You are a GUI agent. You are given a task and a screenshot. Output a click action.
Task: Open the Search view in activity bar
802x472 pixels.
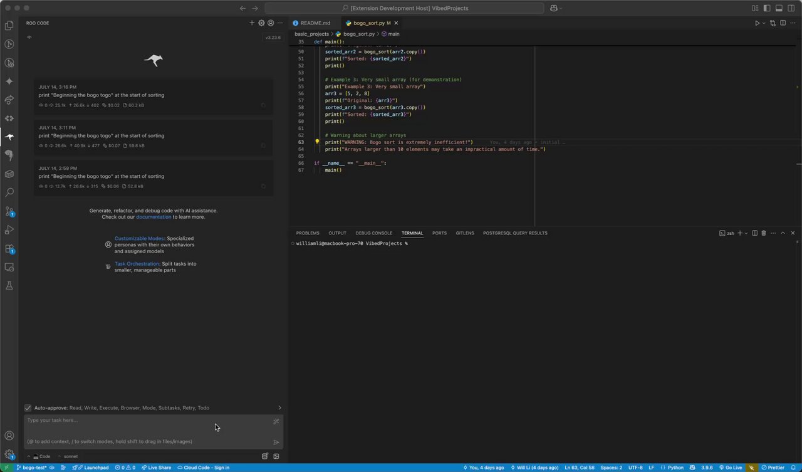[9, 192]
